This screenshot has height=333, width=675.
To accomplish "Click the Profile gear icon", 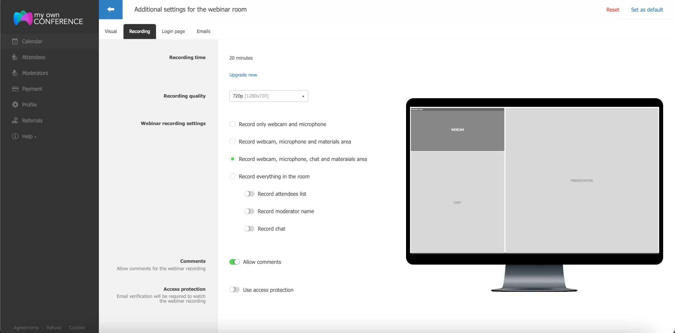I will tap(15, 105).
